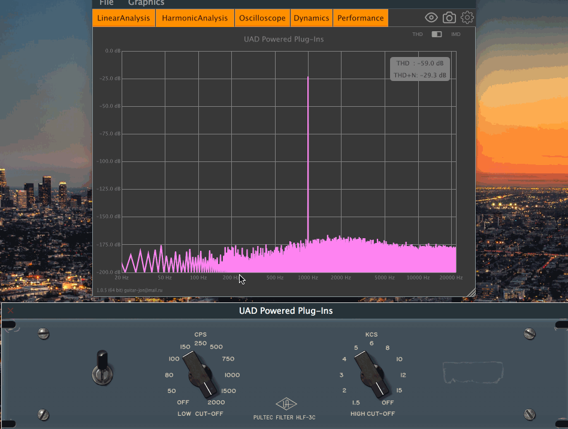Screen dimensions: 568x429
Task: Set high cut-off to 12 KCS
Action: [x=403, y=375]
